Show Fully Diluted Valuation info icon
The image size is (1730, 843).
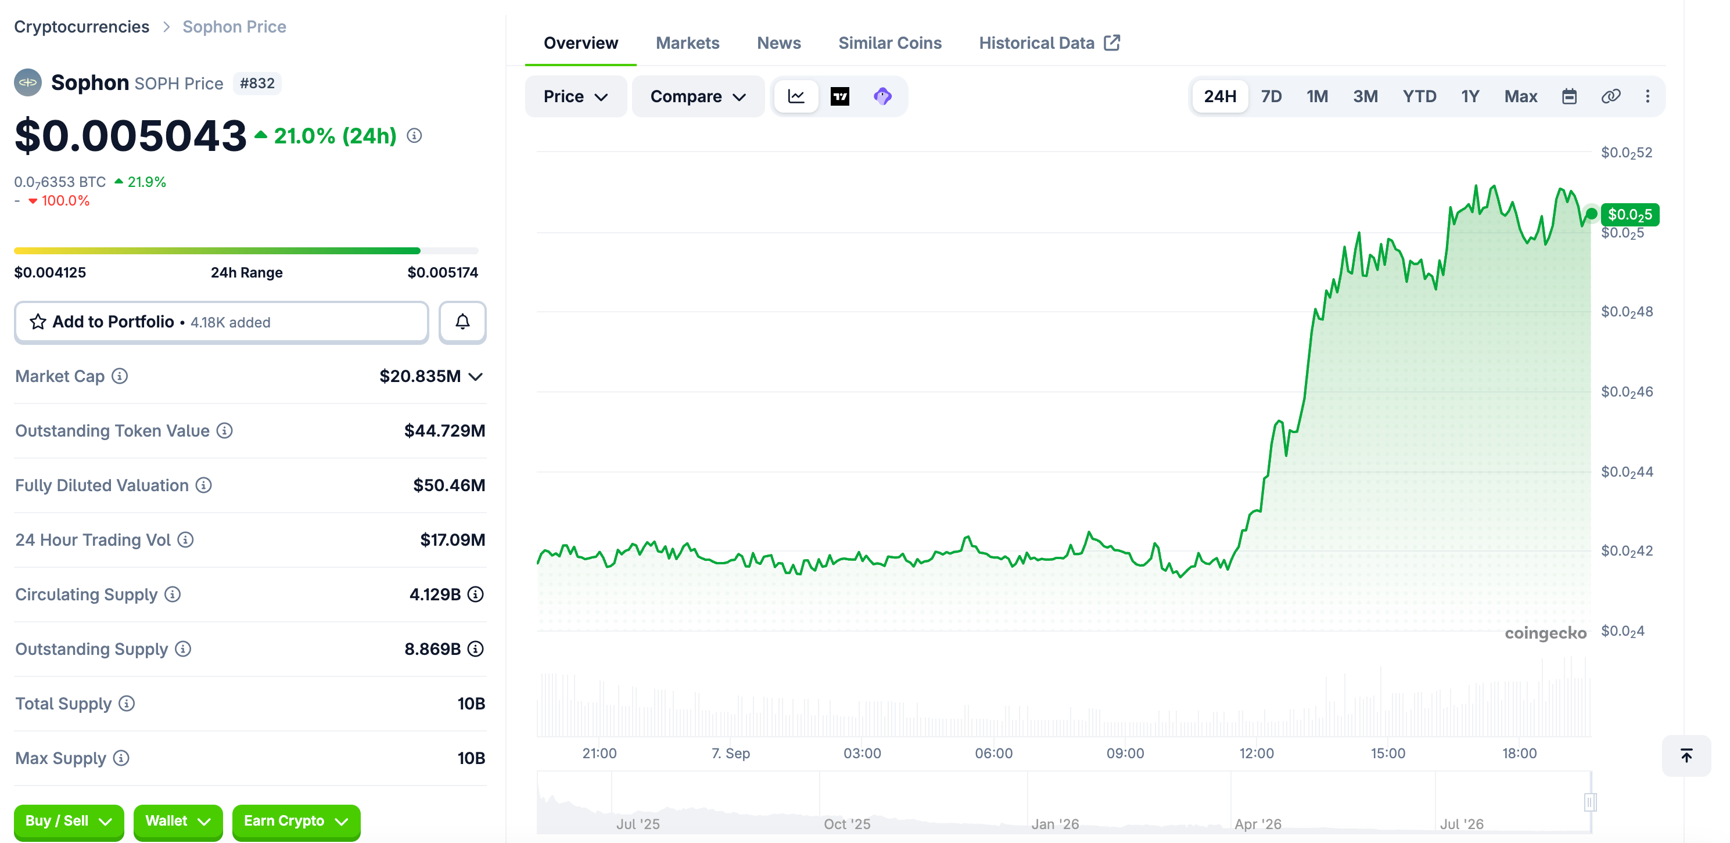pyautogui.click(x=203, y=485)
